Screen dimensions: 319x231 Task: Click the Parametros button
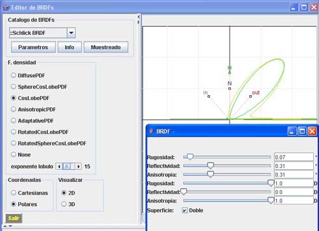click(x=33, y=47)
